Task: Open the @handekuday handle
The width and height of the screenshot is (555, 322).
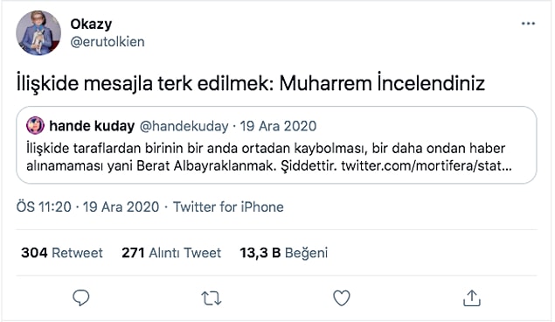Action: (184, 126)
